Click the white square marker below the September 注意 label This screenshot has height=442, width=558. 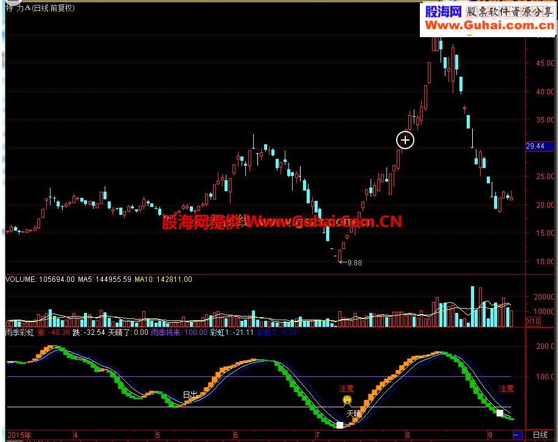[500, 413]
